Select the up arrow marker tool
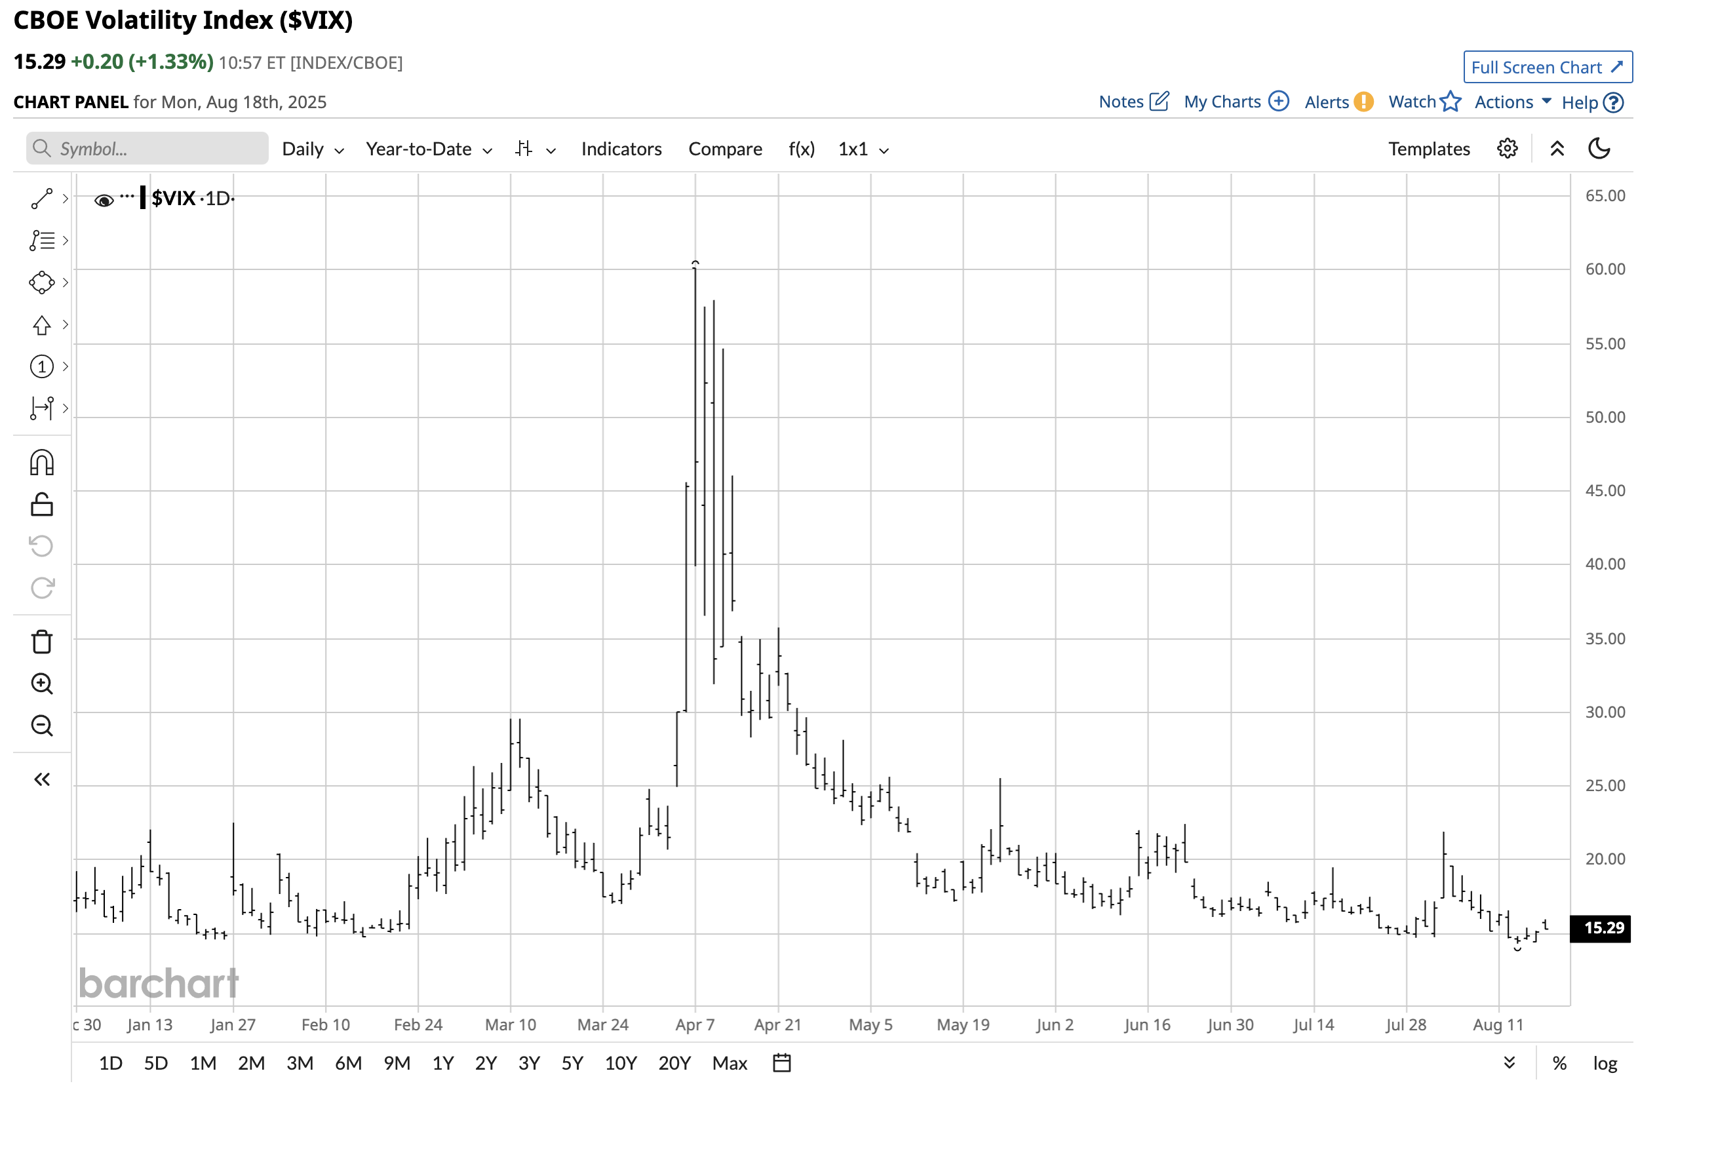This screenshot has width=1716, height=1168. click(41, 325)
